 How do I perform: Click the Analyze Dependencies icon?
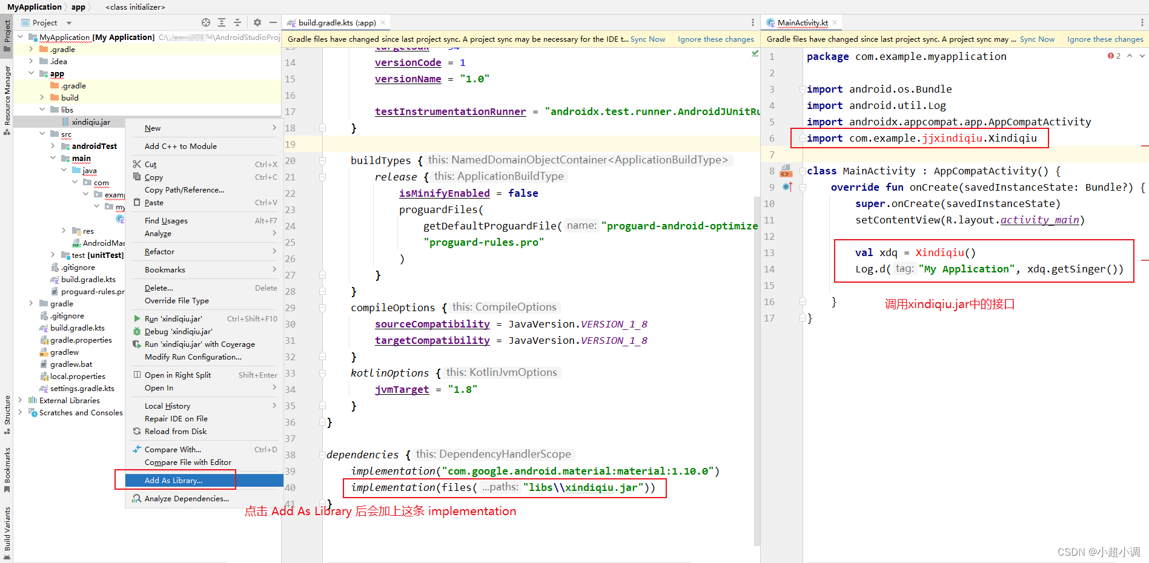137,498
